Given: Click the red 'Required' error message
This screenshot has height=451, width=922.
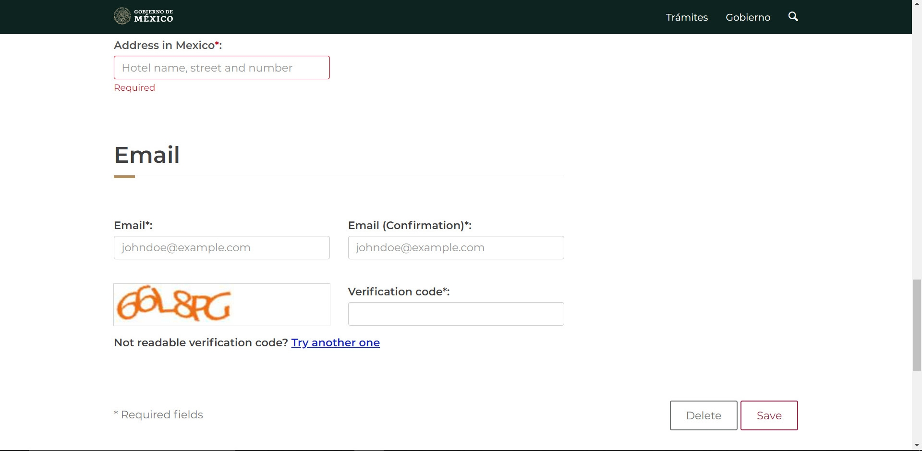Looking at the screenshot, I should [134, 88].
